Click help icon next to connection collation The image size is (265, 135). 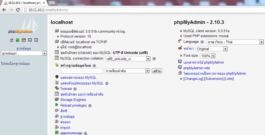point(154,59)
